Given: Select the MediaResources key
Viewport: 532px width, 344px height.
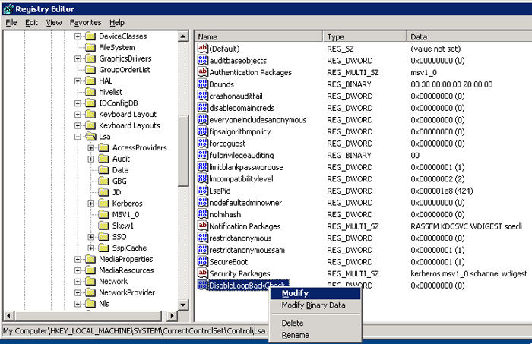Looking at the screenshot, I should [126, 270].
